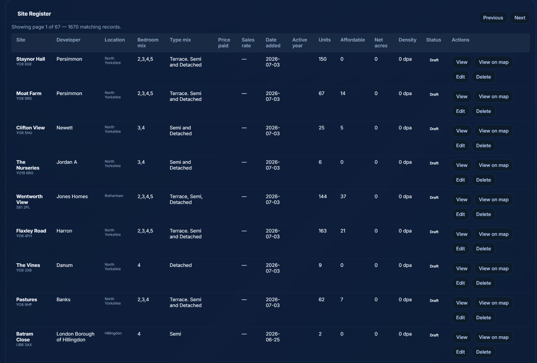Open Wentworth View on the map
The image size is (537, 363).
point(493,199)
